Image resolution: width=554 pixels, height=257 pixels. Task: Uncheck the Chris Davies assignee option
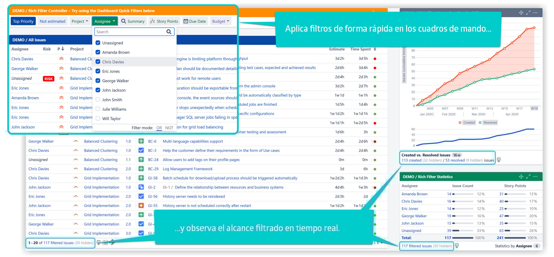click(x=98, y=62)
